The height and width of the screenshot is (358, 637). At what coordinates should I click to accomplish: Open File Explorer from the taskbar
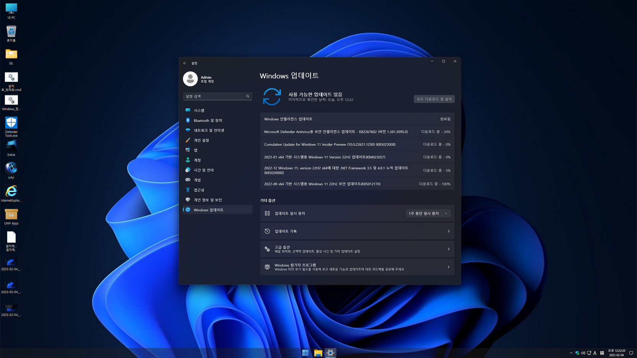point(318,353)
